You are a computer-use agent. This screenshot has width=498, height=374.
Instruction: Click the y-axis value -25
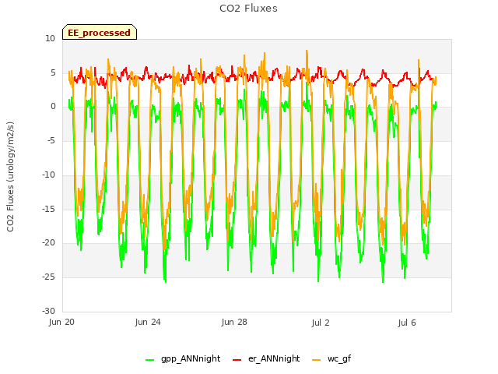click(x=48, y=277)
